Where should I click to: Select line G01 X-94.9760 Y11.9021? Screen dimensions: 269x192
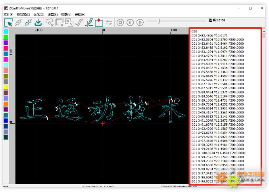(217, 137)
